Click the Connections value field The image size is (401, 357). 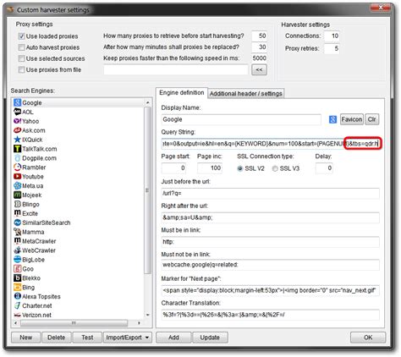[332, 36]
